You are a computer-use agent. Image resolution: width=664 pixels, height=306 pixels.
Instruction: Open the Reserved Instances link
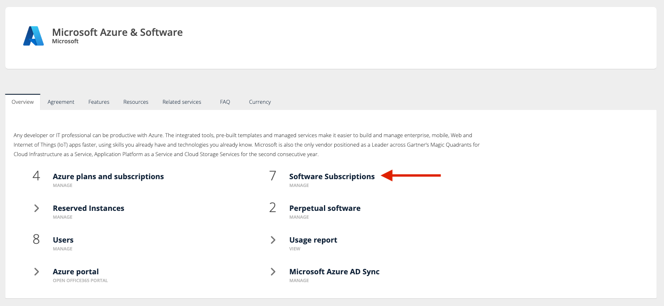point(88,208)
